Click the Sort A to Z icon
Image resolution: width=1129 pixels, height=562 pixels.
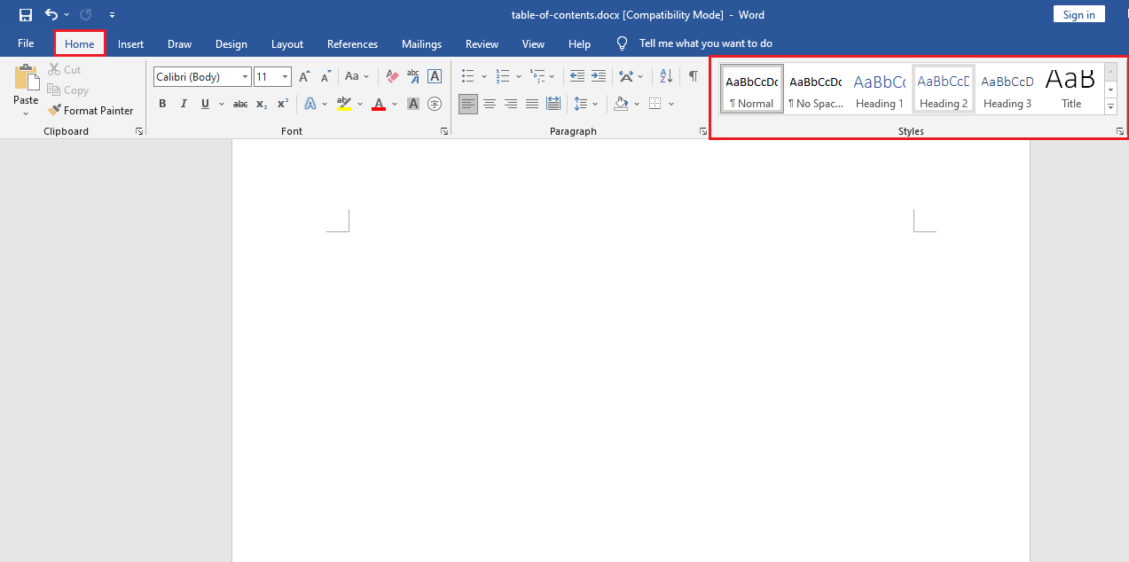(x=667, y=77)
